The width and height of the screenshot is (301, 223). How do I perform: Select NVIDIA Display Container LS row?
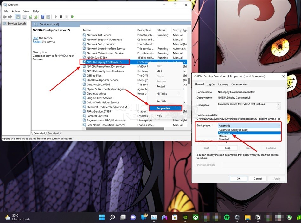pos(135,62)
